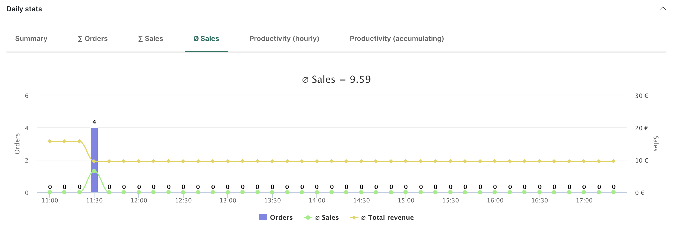Click the first yellow revenue diamond at 11:00
675x234 pixels.
(50, 141)
